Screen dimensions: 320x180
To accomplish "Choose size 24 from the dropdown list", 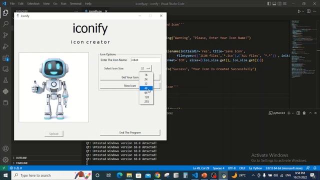I will tap(146, 79).
